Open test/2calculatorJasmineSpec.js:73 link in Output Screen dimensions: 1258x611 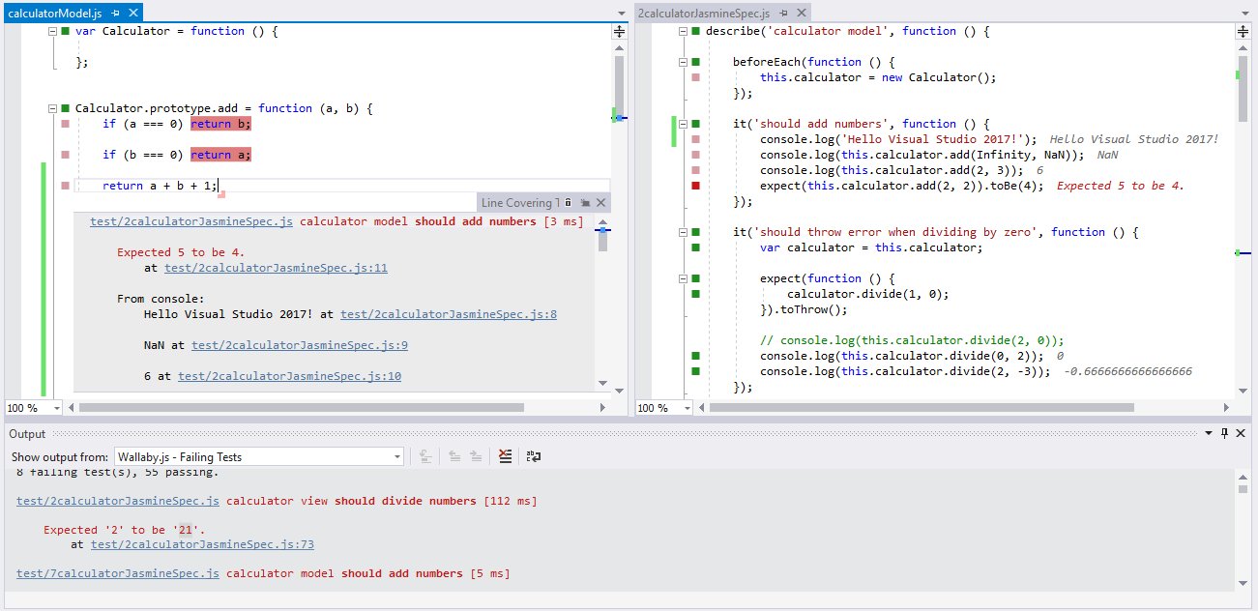point(202,544)
